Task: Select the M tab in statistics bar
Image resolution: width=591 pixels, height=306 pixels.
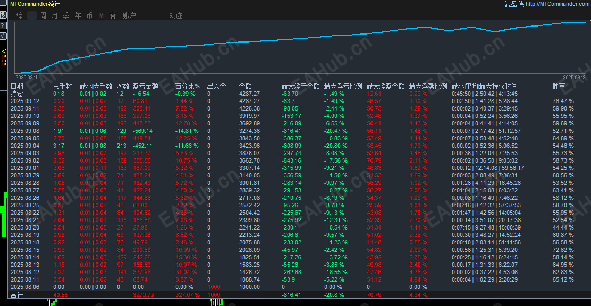Action: 102,15
